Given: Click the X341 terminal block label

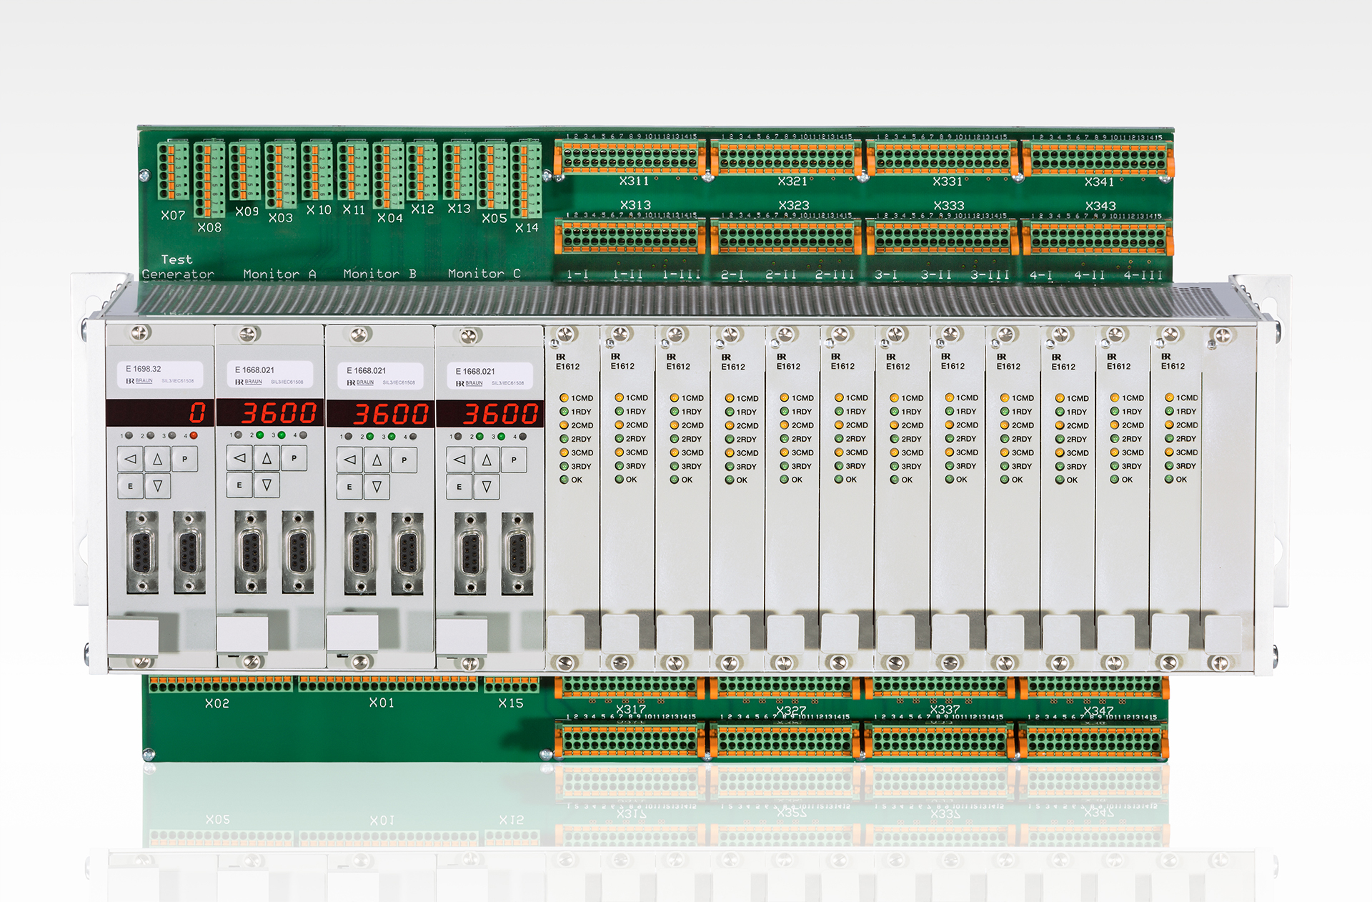Looking at the screenshot, I should [1100, 182].
